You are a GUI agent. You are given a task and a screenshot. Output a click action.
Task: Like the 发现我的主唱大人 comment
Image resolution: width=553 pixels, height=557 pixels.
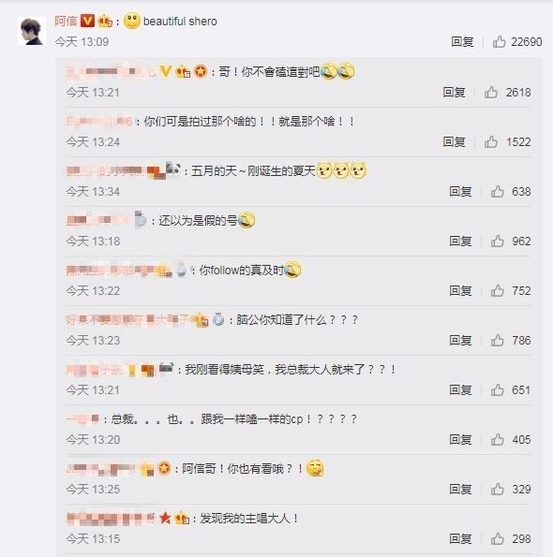[x=497, y=538]
